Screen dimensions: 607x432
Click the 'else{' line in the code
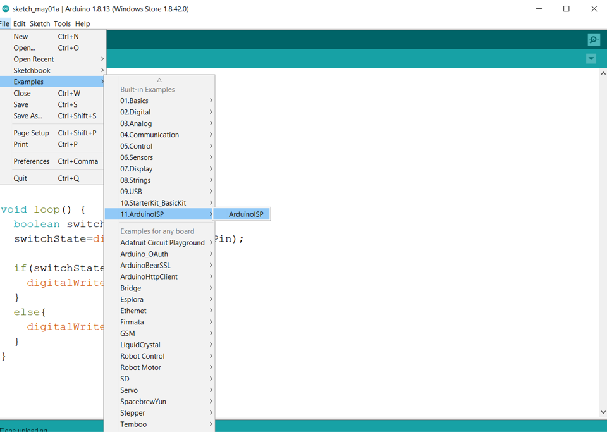click(x=30, y=312)
